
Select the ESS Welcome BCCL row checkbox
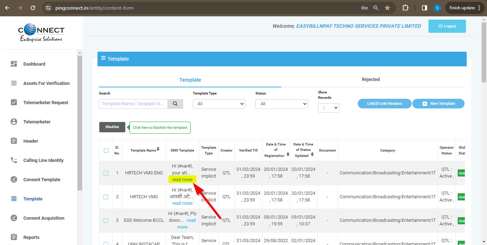(106, 220)
